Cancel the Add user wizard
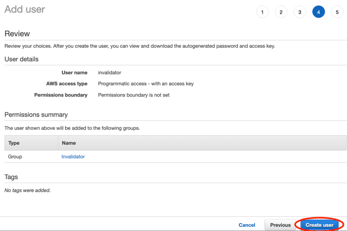This screenshot has height=231, width=347. click(247, 225)
